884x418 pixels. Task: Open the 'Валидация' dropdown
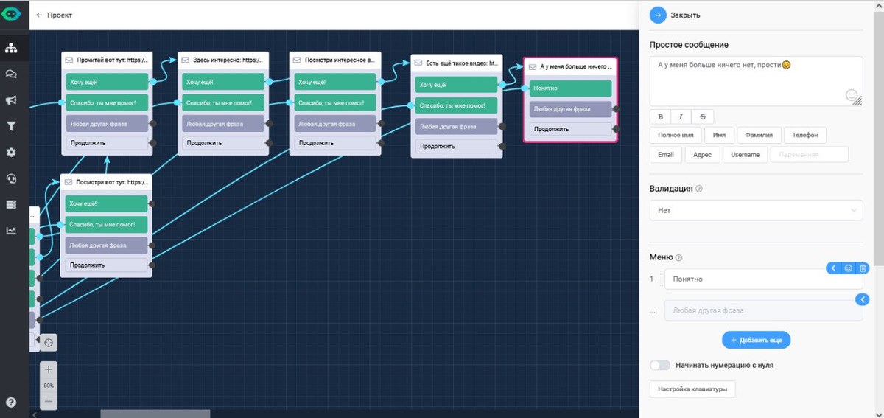pyautogui.click(x=756, y=210)
